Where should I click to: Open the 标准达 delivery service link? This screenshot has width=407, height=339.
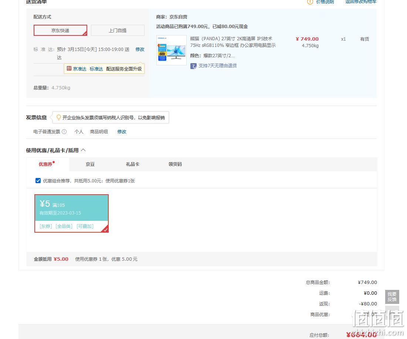96,69
